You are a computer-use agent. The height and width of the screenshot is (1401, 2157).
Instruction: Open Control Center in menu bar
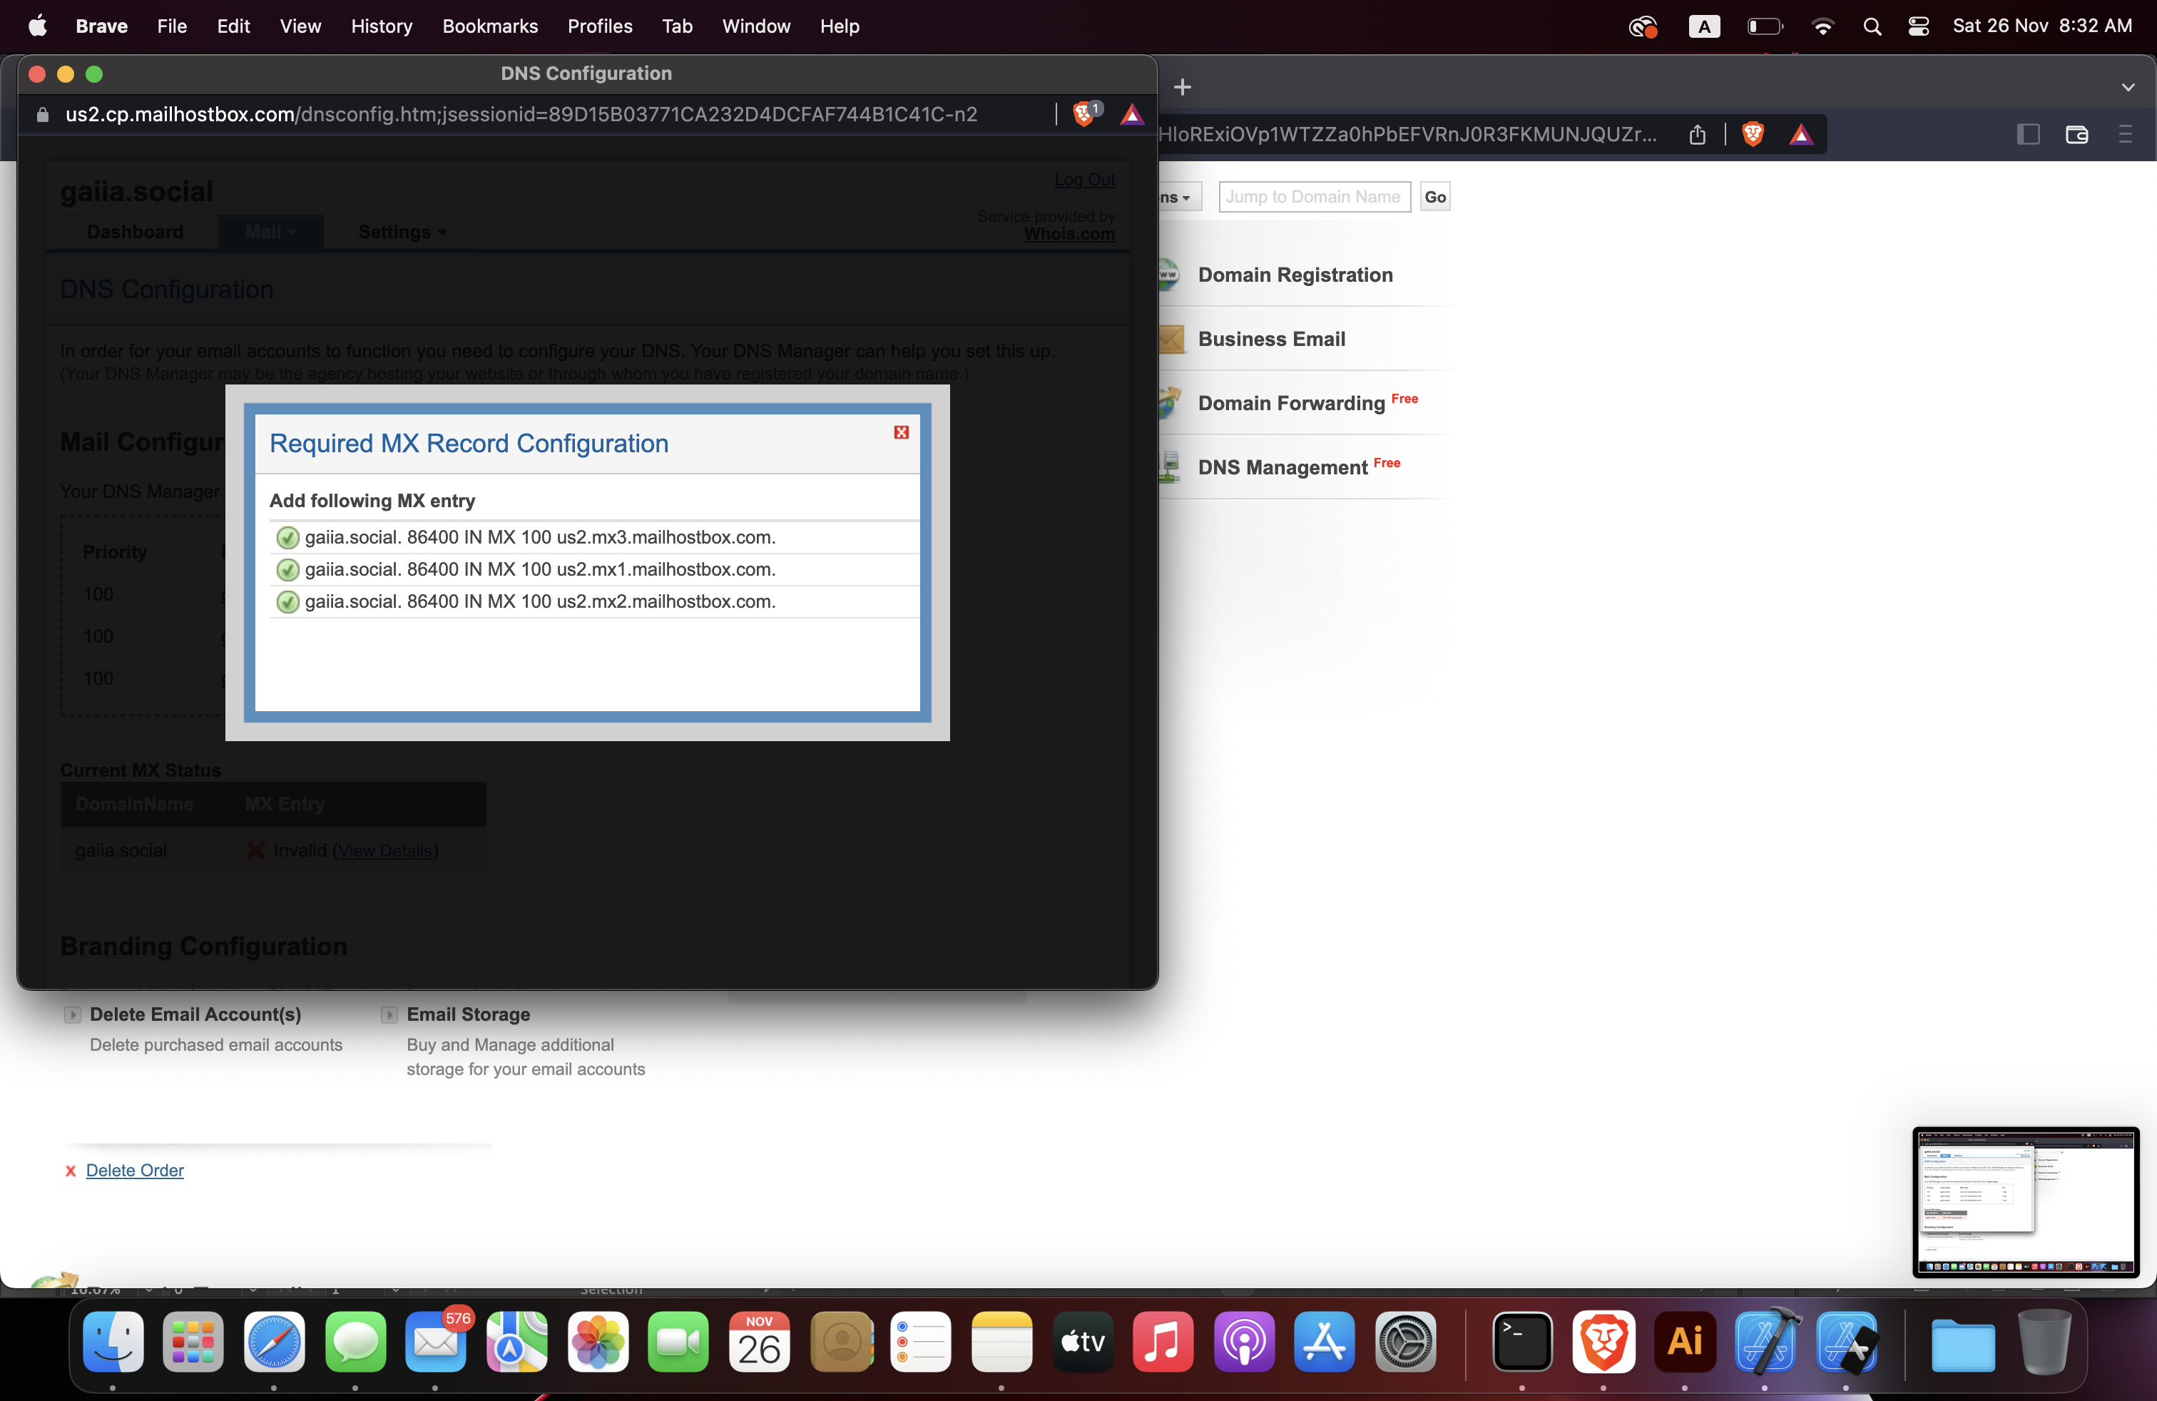1919,26
